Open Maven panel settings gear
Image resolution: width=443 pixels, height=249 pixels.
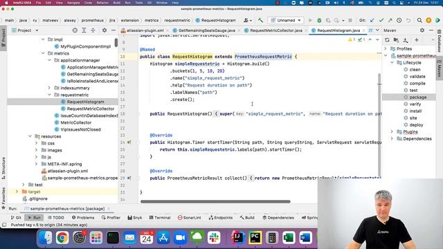click(422, 30)
